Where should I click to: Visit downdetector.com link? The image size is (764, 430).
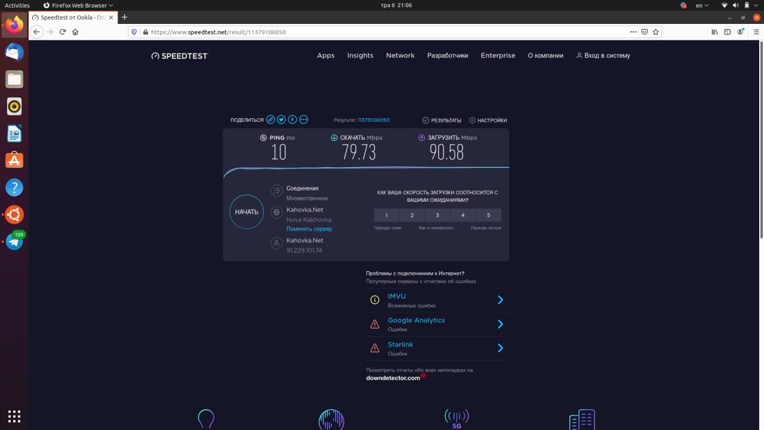(x=393, y=378)
